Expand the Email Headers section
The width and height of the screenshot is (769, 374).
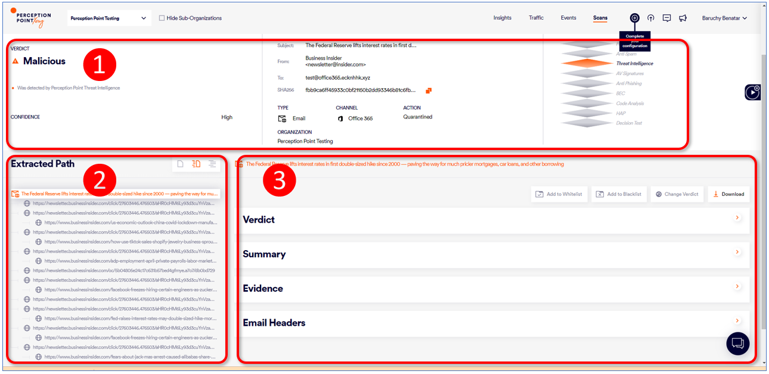point(737,321)
